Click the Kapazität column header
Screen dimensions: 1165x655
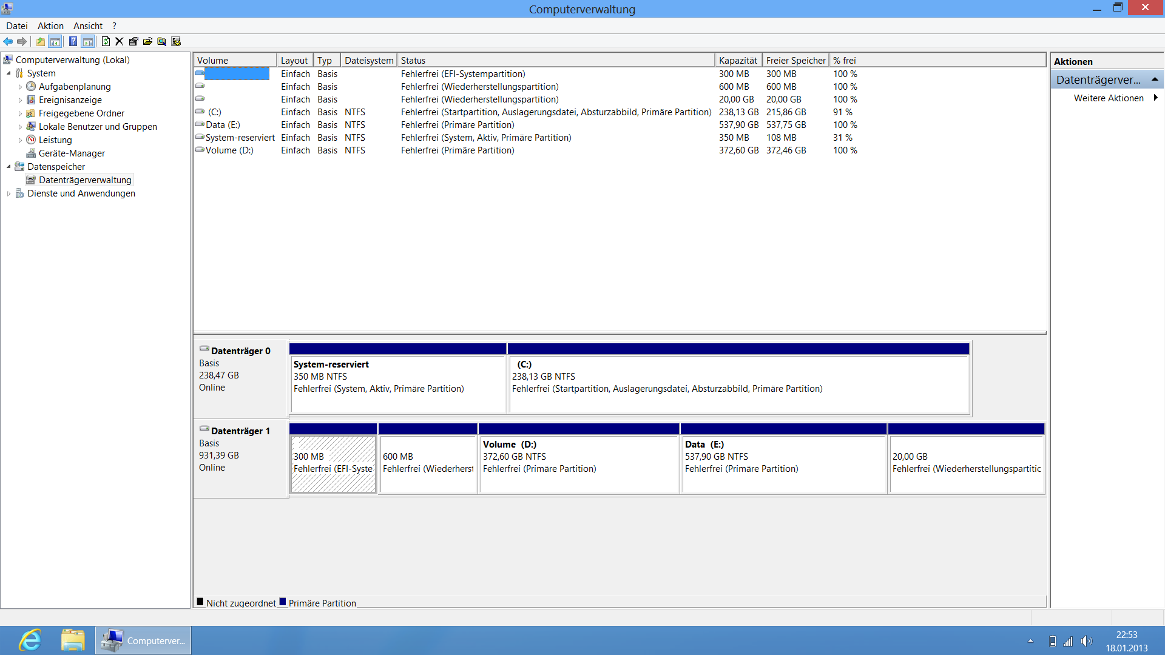click(737, 61)
